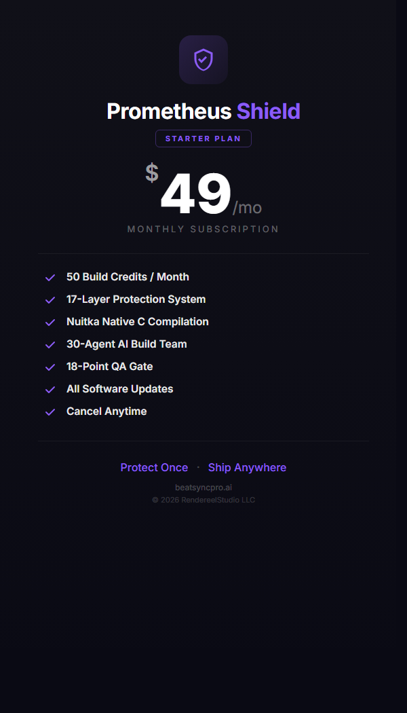Image resolution: width=407 pixels, height=713 pixels.
Task: Click the shield checkmark logo icon
Action: (x=203, y=60)
